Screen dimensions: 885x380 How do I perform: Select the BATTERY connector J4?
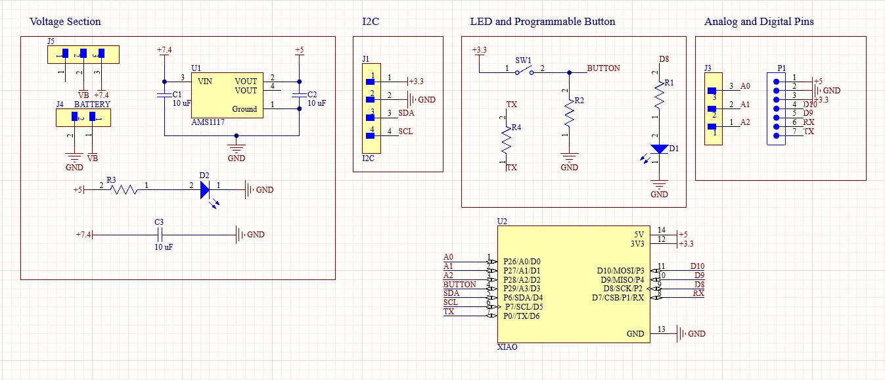83,117
